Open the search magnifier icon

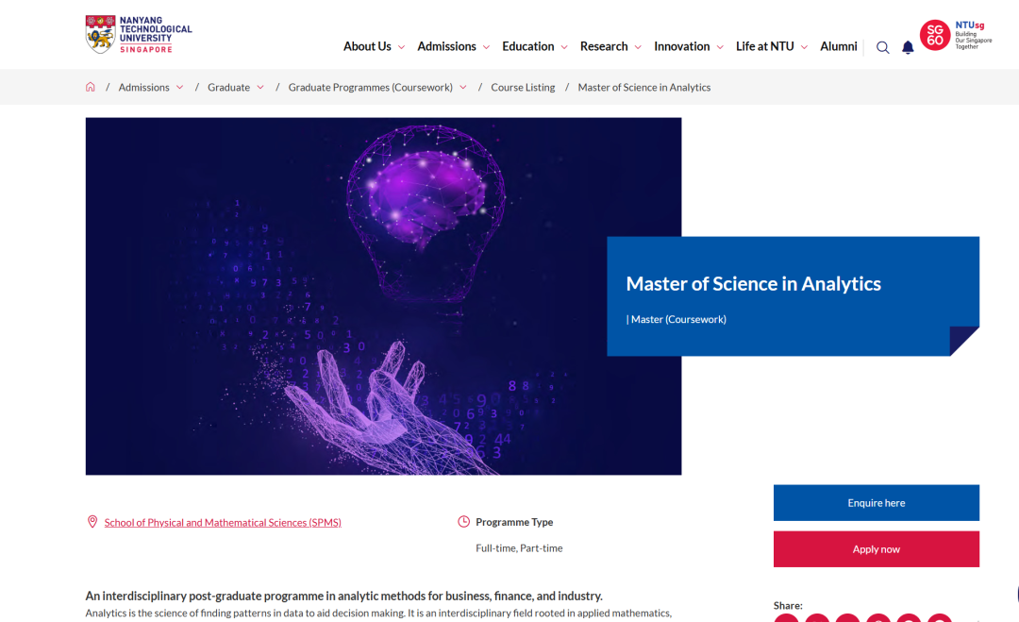click(x=882, y=47)
